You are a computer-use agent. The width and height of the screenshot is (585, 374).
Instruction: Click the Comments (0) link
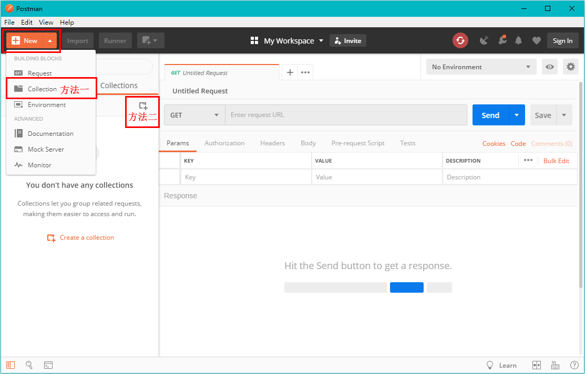552,143
